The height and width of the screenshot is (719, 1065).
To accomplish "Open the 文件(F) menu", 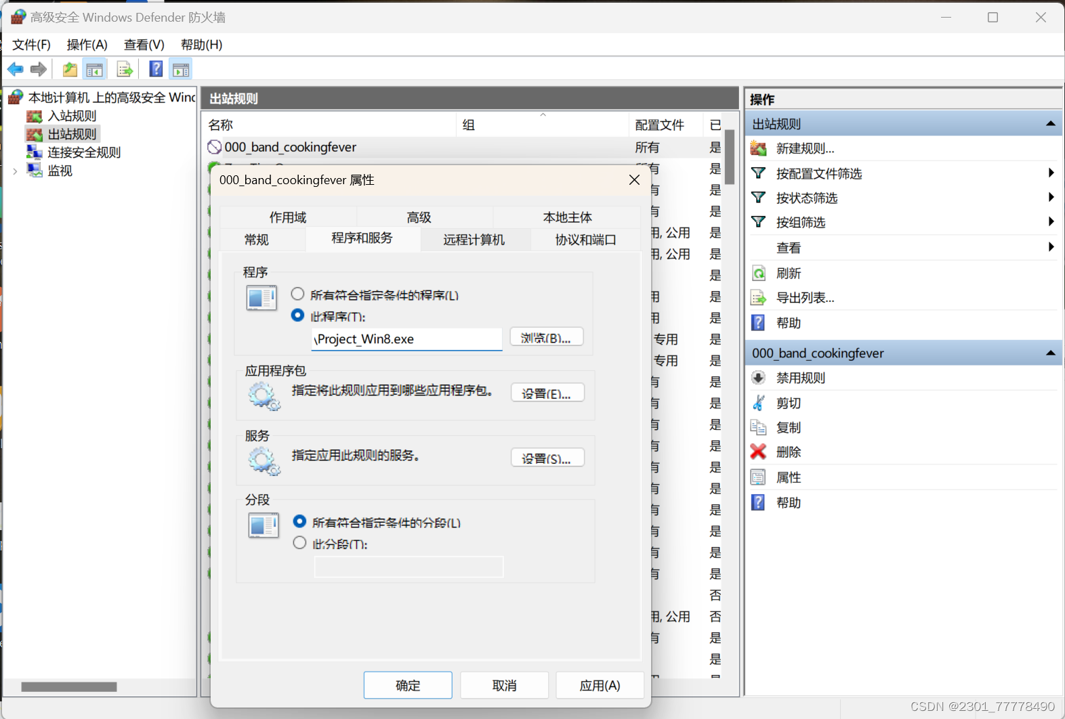I will pos(31,45).
